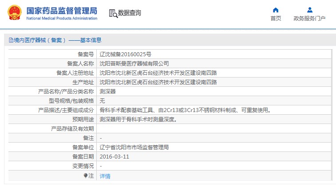The width and height of the screenshot is (336, 186).
Task: Select 辽宁省沈阳市市场监督管理局 cell
Action: point(134,147)
